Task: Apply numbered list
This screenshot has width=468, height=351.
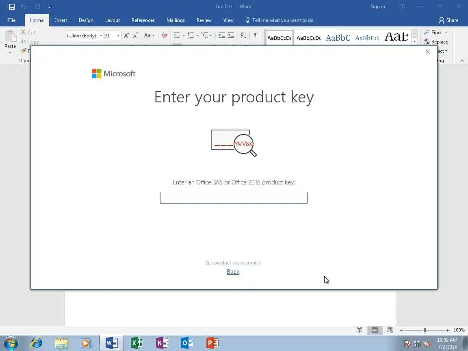Action: [191, 35]
